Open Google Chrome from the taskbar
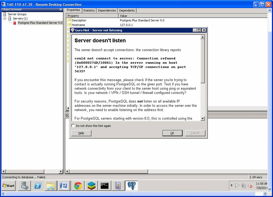Screen dimensions: 273x197 pyautogui.click(x=78, y=185)
